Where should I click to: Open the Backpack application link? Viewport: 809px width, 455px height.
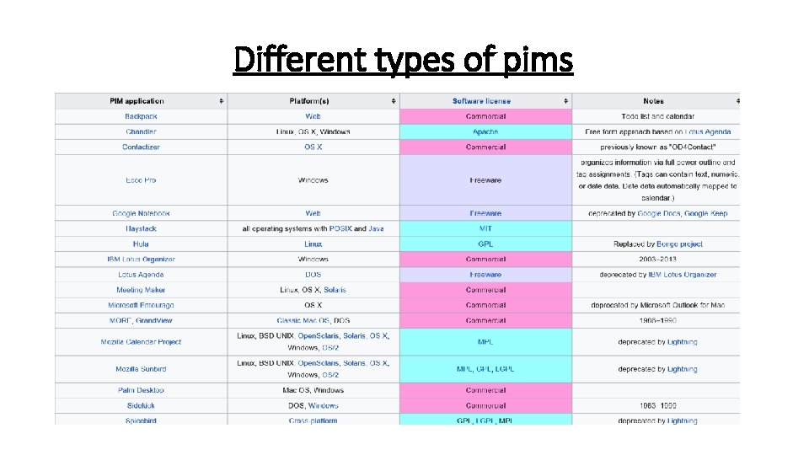click(x=141, y=116)
